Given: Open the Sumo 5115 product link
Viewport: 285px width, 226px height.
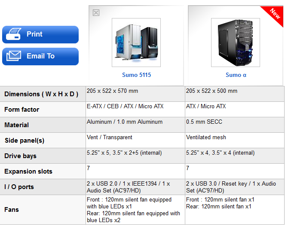Looking at the screenshot, I should click(x=137, y=75).
